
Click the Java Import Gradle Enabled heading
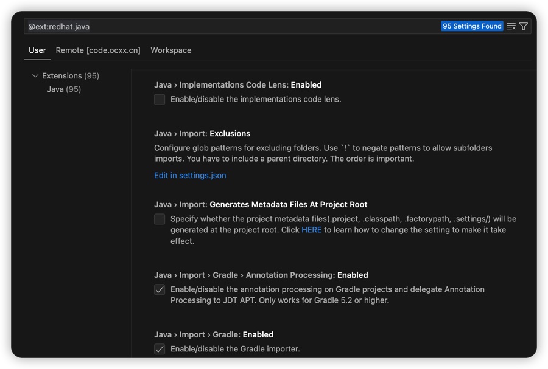(x=214, y=335)
